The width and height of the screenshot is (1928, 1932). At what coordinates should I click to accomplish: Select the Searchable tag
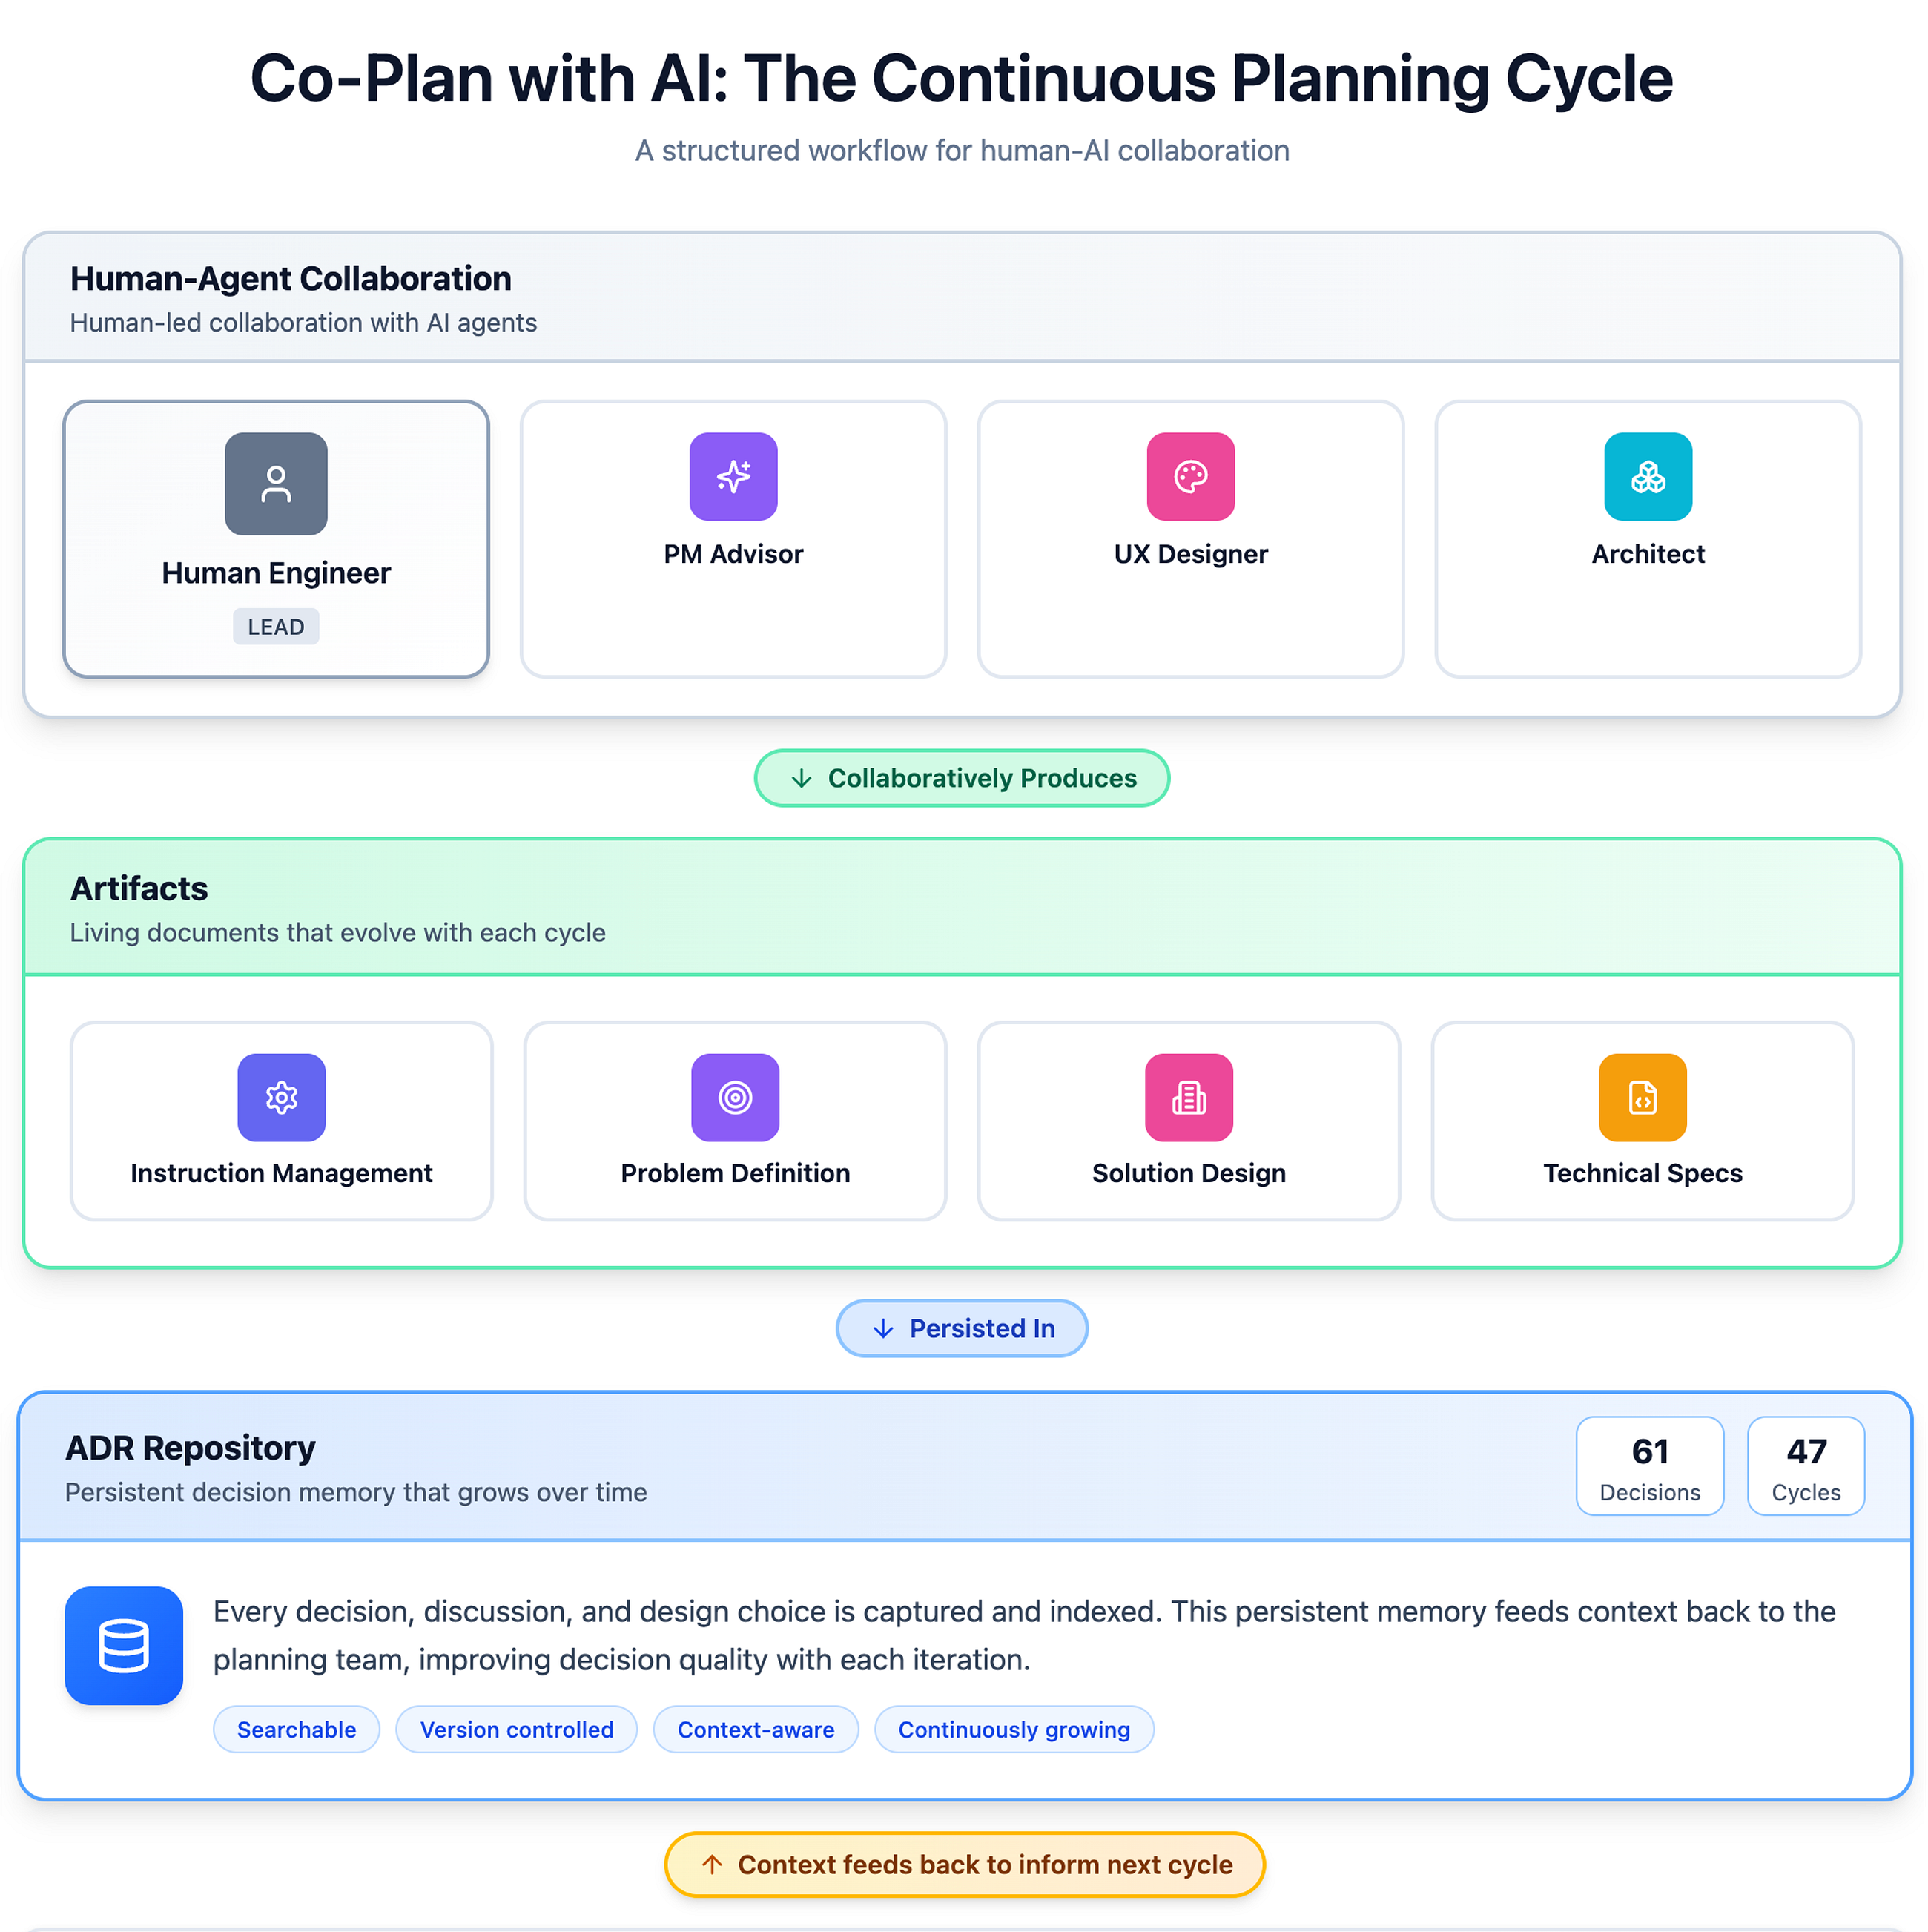coord(297,1730)
